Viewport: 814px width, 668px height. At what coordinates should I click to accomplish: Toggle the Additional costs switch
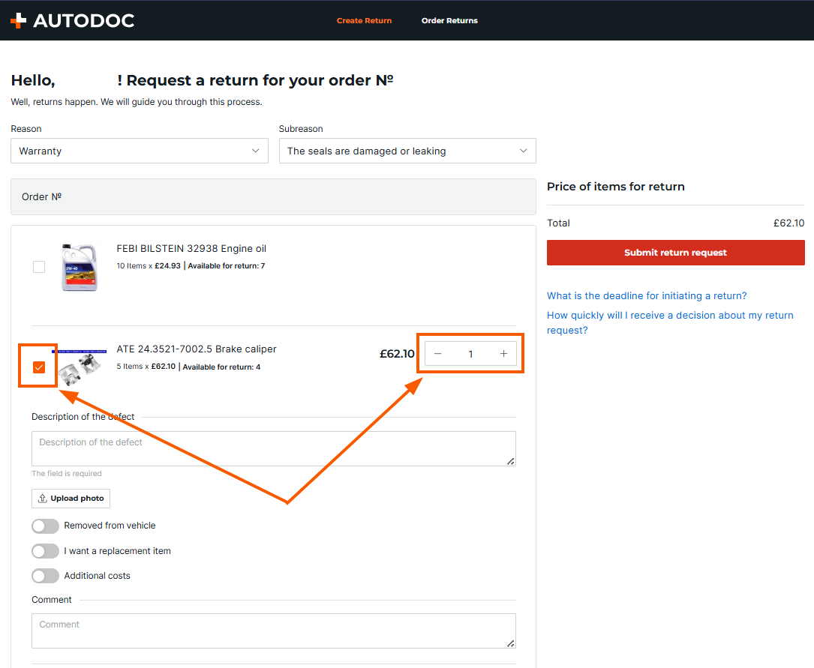point(45,577)
